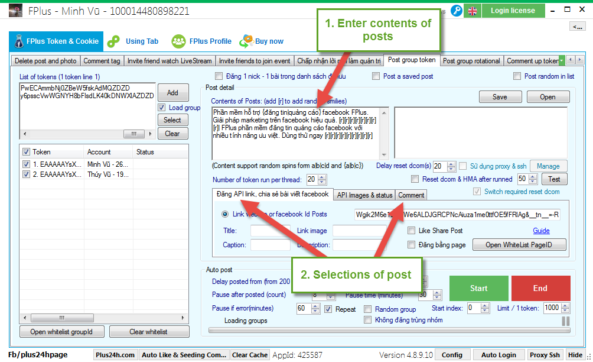Toggle the Token header select-all checkbox
Image resolution: width=593 pixels, height=362 pixels.
click(26, 152)
